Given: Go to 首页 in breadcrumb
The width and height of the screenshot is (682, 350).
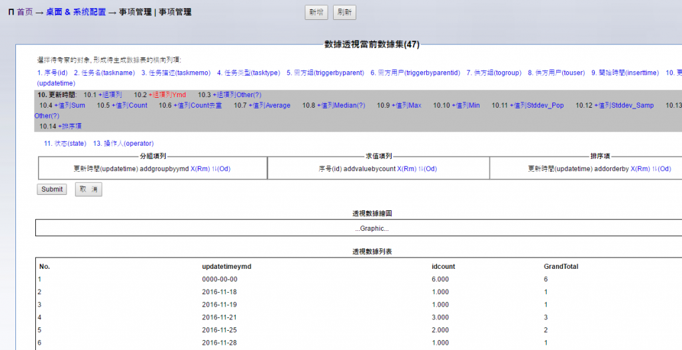Looking at the screenshot, I should click(25, 12).
